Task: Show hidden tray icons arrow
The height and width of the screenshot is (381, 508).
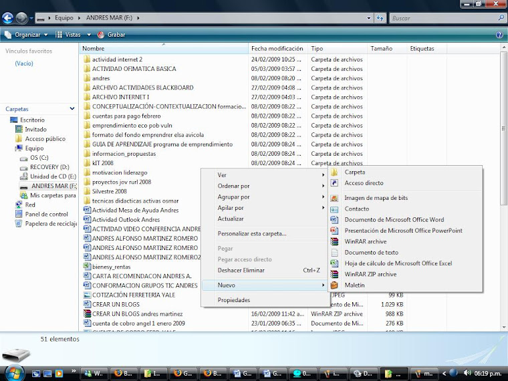Action: (x=444, y=373)
